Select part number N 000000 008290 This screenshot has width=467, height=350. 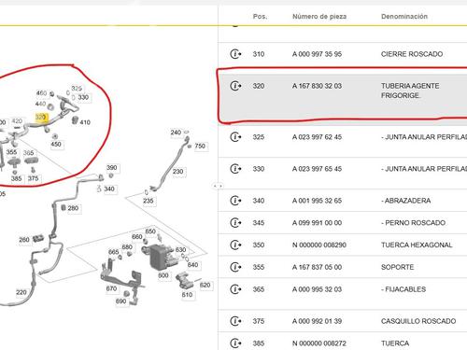[319, 245]
